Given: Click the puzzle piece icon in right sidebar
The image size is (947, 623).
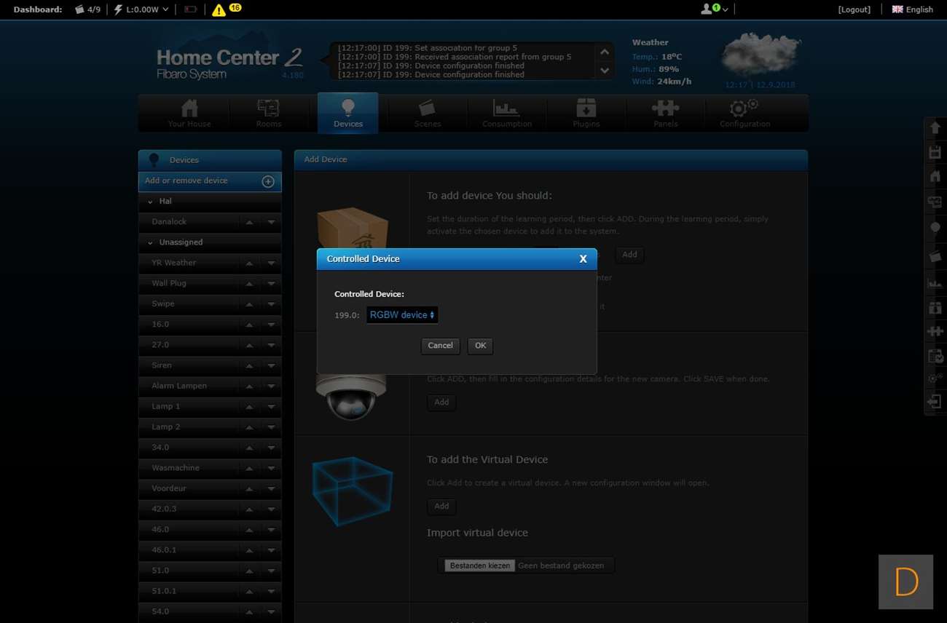Looking at the screenshot, I should [x=935, y=331].
